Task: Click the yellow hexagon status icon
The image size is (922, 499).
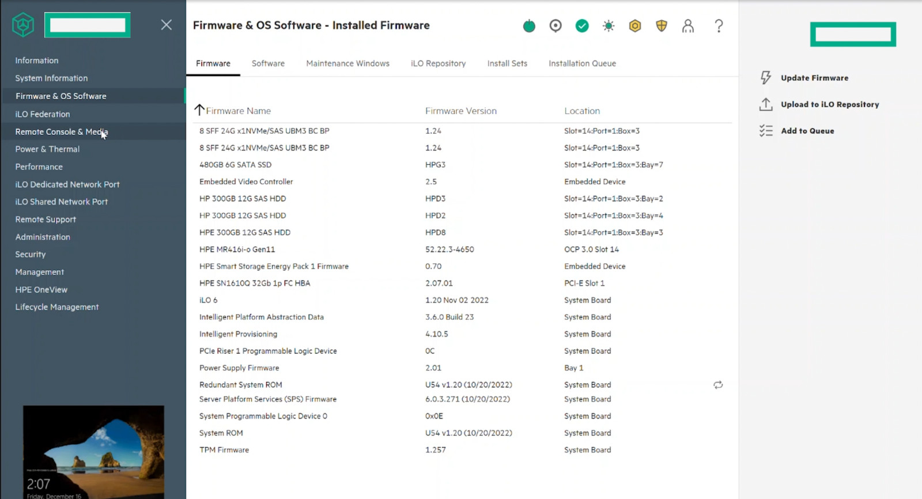Action: click(635, 26)
